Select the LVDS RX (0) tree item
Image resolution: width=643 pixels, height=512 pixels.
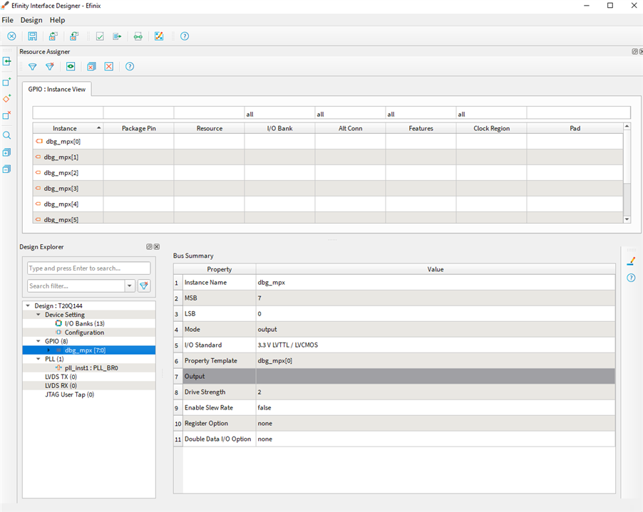point(61,385)
